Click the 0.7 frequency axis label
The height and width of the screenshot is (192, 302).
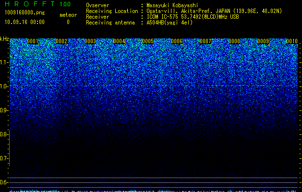pos(4,158)
